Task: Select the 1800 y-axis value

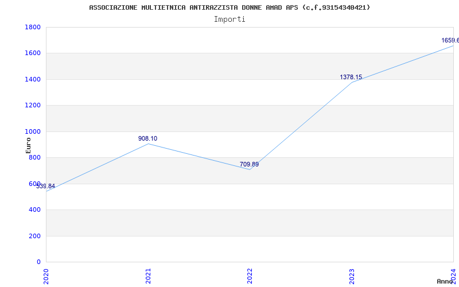Action: (x=33, y=27)
